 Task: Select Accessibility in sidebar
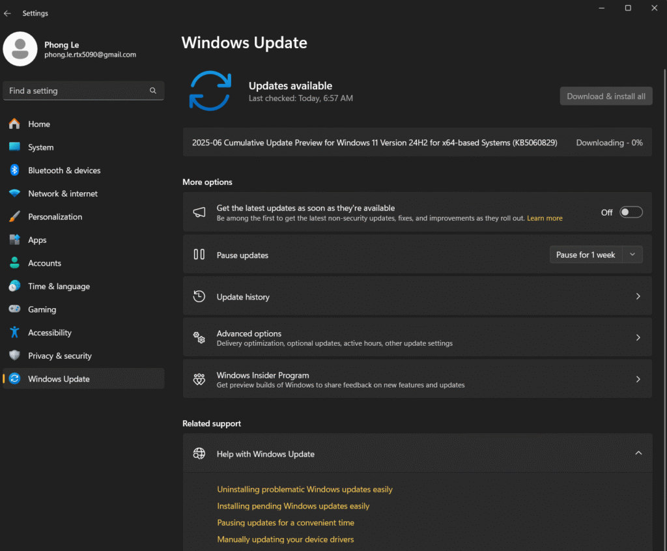point(83,333)
